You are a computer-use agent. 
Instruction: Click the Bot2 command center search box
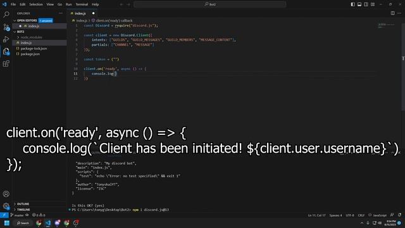click(209, 4)
